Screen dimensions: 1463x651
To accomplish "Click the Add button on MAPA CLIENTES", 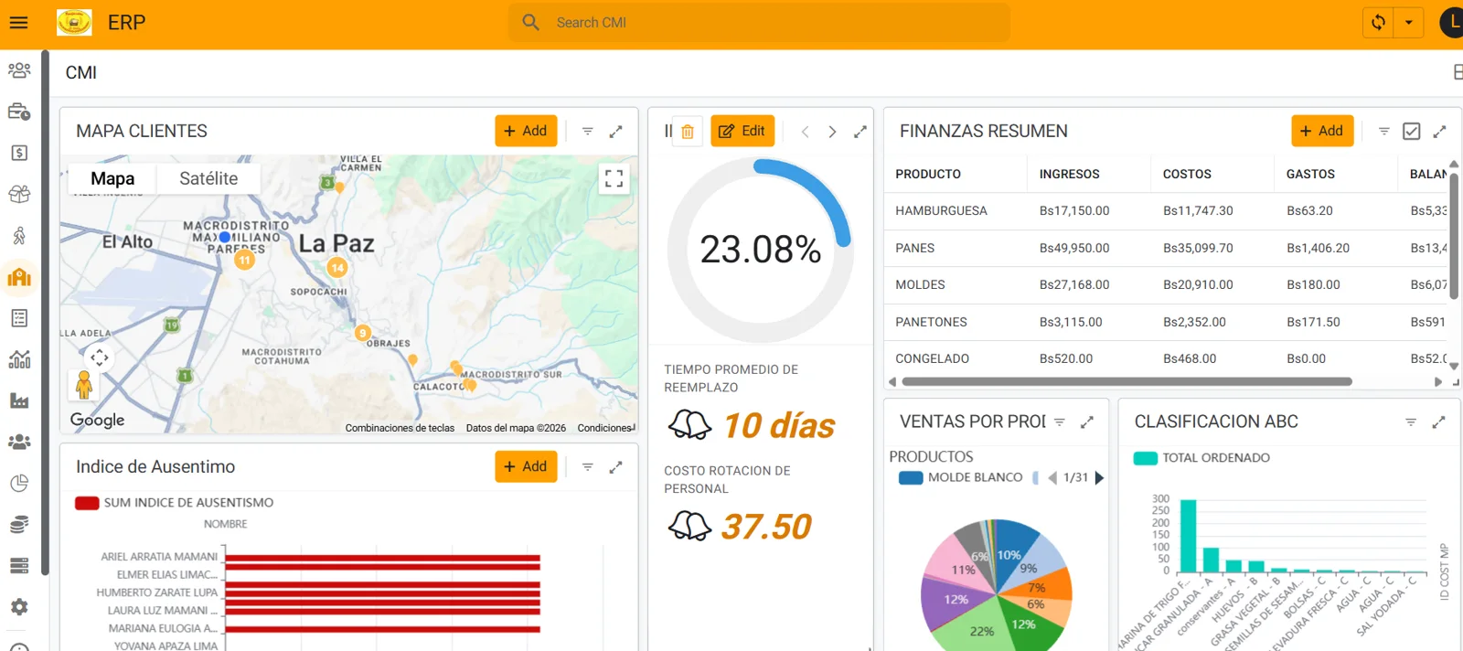I will [x=526, y=131].
